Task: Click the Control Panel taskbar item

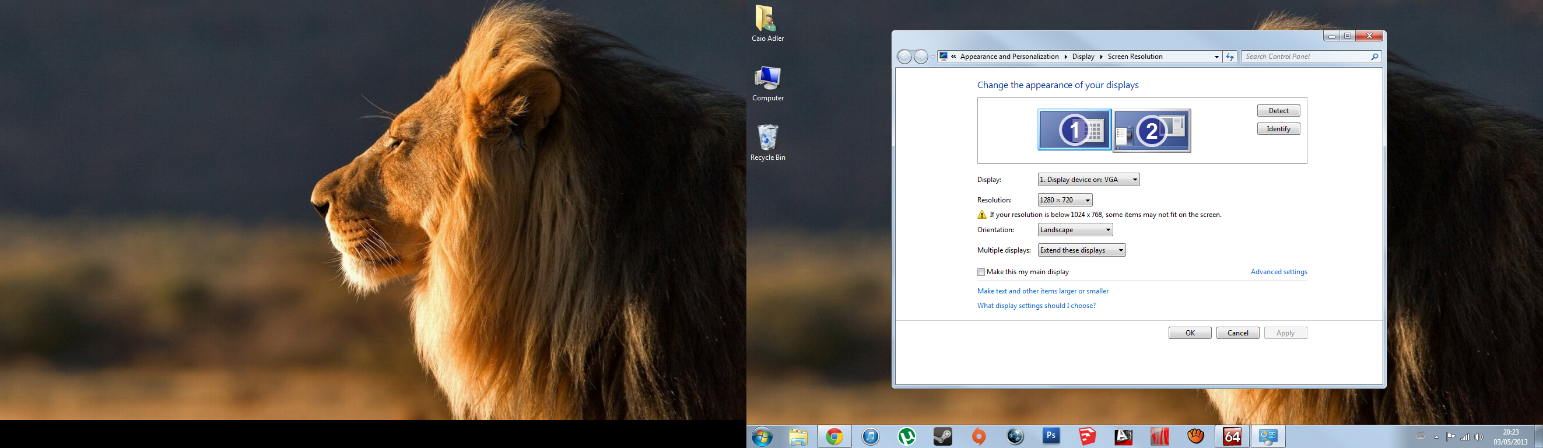Action: coord(1268,436)
